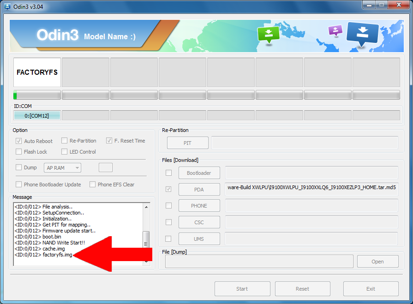The width and height of the screenshot is (413, 304).
Task: Select the 'NAND Write Start!!' log line
Action: pos(50,243)
